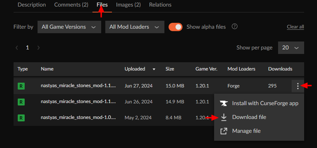Click the Type column header
This screenshot has width=317, height=148.
(x=23, y=69)
